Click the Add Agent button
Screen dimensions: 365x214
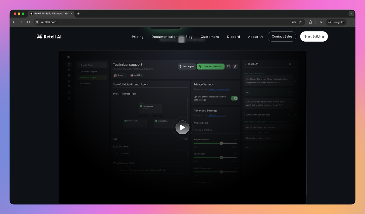92,65
